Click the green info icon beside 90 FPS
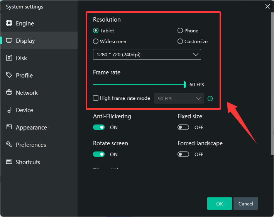The height and width of the screenshot is (217, 274). tap(210, 98)
